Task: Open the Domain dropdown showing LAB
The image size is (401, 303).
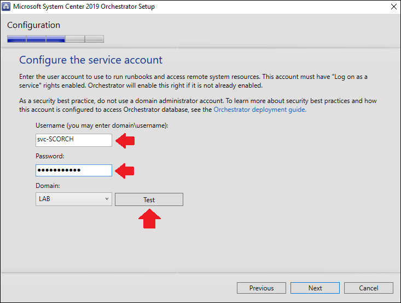Action: pos(74,199)
